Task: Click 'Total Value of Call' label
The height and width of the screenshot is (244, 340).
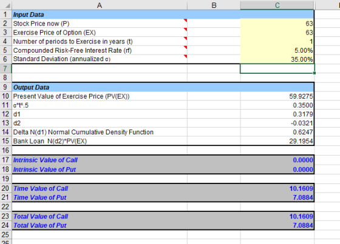Action: (x=41, y=216)
